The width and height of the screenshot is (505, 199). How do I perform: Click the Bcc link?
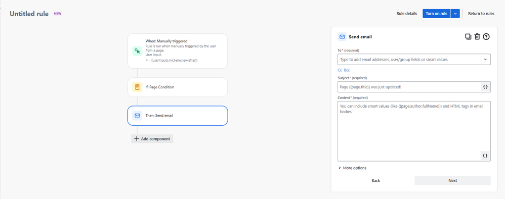[347, 70]
